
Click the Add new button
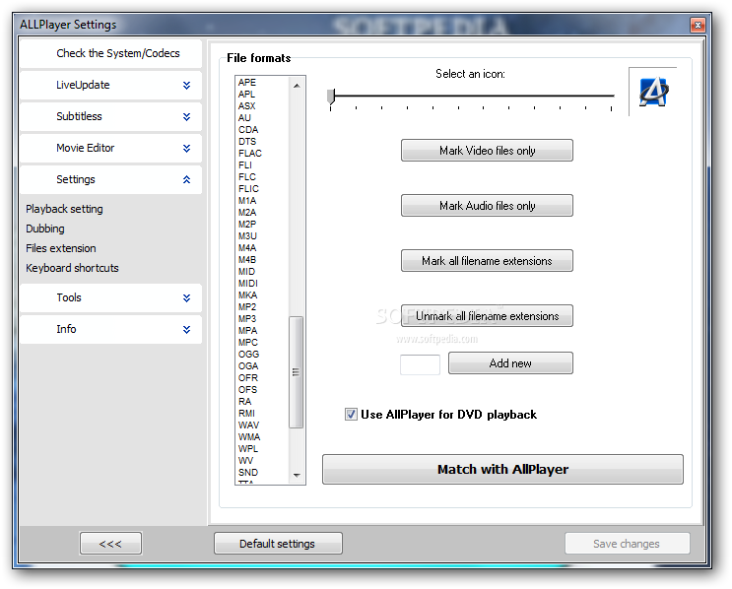[x=510, y=363]
